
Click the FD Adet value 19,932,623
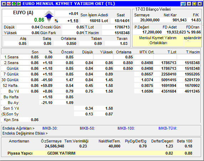pyautogui.click(x=176, y=32)
